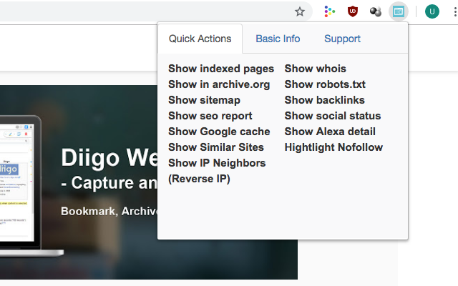Click Show whois link

(x=315, y=69)
